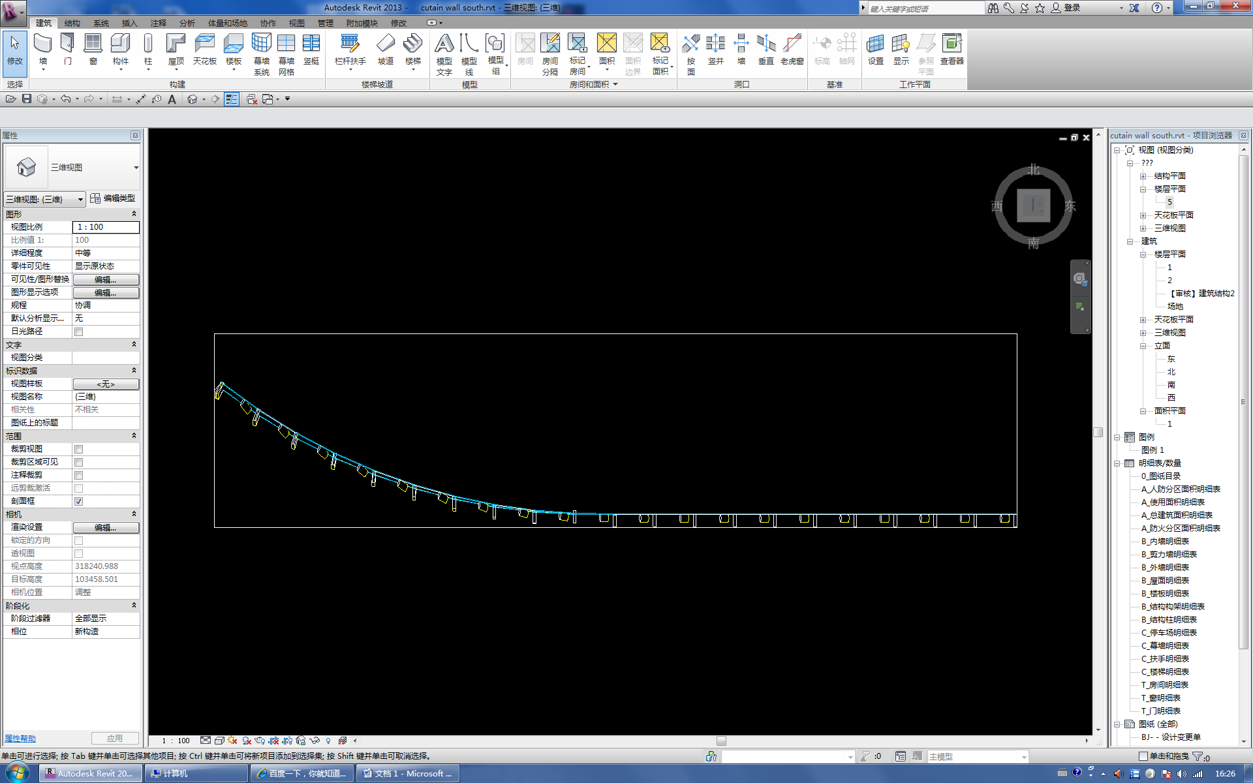1253x783 pixels.
Task: Select the Curtain Grid (幕墙网格) tool
Action: point(286,54)
